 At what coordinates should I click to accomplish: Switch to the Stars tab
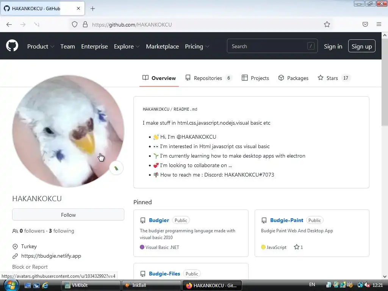pyautogui.click(x=333, y=78)
